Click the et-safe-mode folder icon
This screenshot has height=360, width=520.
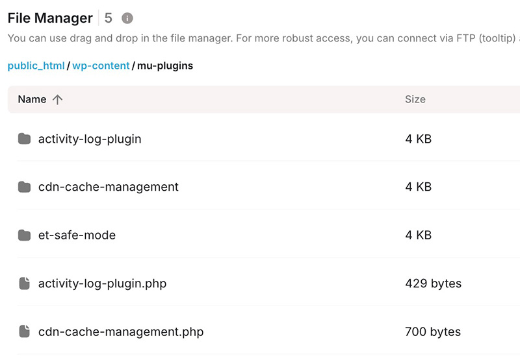(x=25, y=235)
